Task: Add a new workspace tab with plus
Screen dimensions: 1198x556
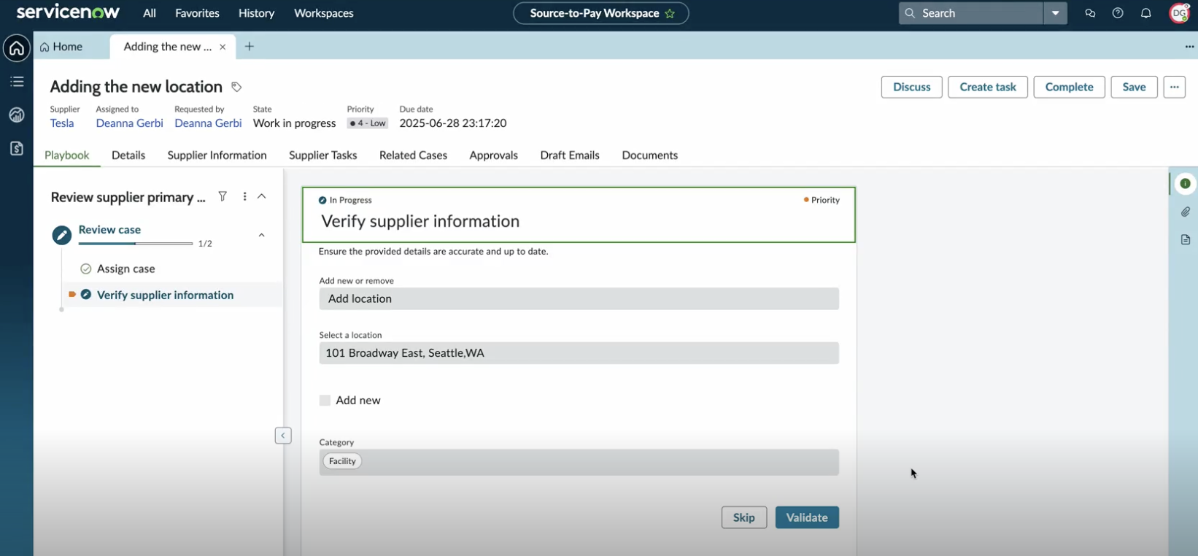Action: pos(250,47)
